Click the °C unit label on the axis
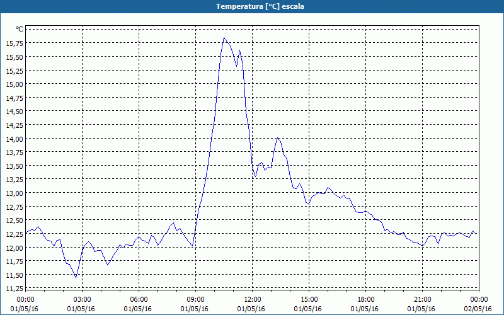Image resolution: width=504 pixels, height=315 pixels. (20, 29)
